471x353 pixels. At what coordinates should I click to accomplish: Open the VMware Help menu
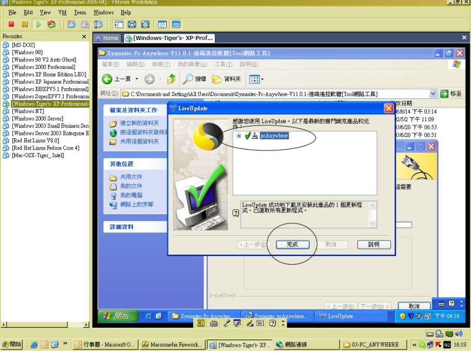125,12
